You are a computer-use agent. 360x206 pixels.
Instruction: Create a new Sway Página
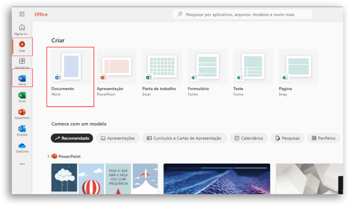click(x=298, y=73)
